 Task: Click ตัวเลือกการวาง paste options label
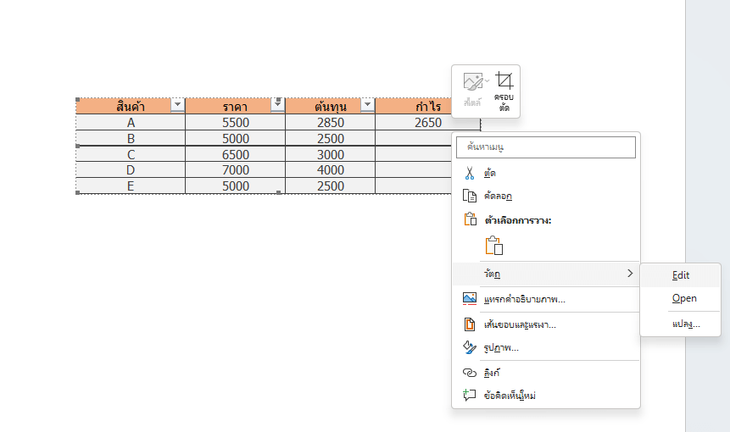[518, 220]
